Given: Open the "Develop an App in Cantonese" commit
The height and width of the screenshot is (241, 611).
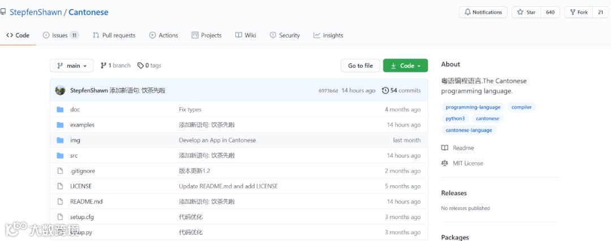Looking at the screenshot, I should click(x=217, y=140).
